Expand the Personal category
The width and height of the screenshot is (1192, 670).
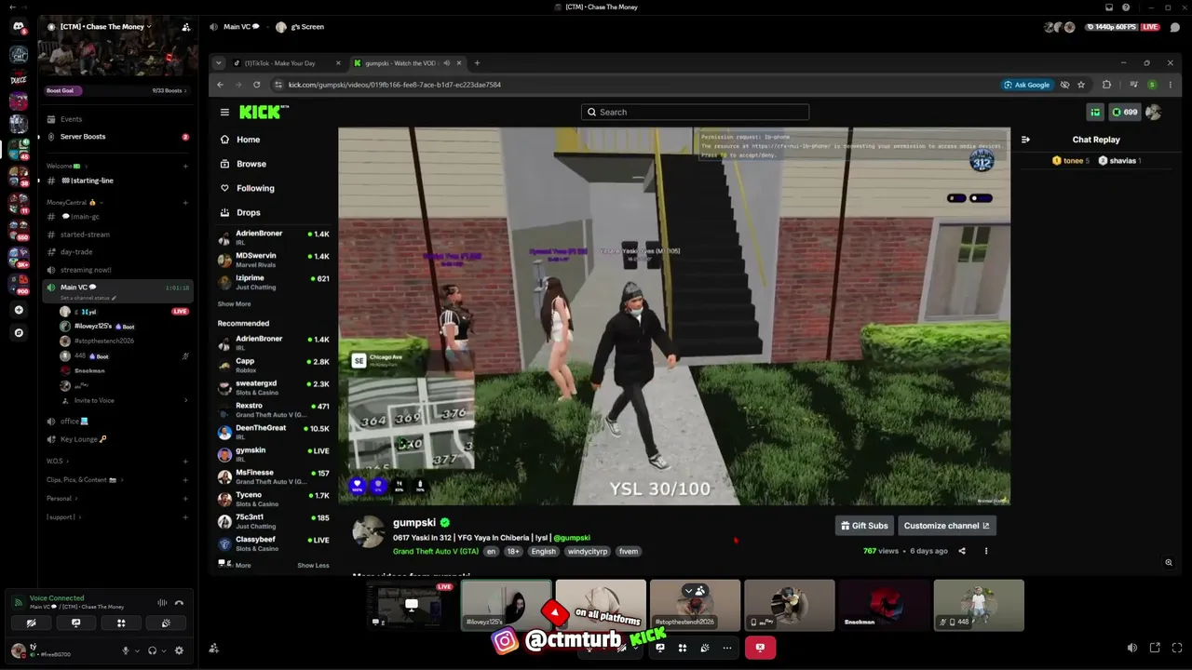[x=61, y=498]
